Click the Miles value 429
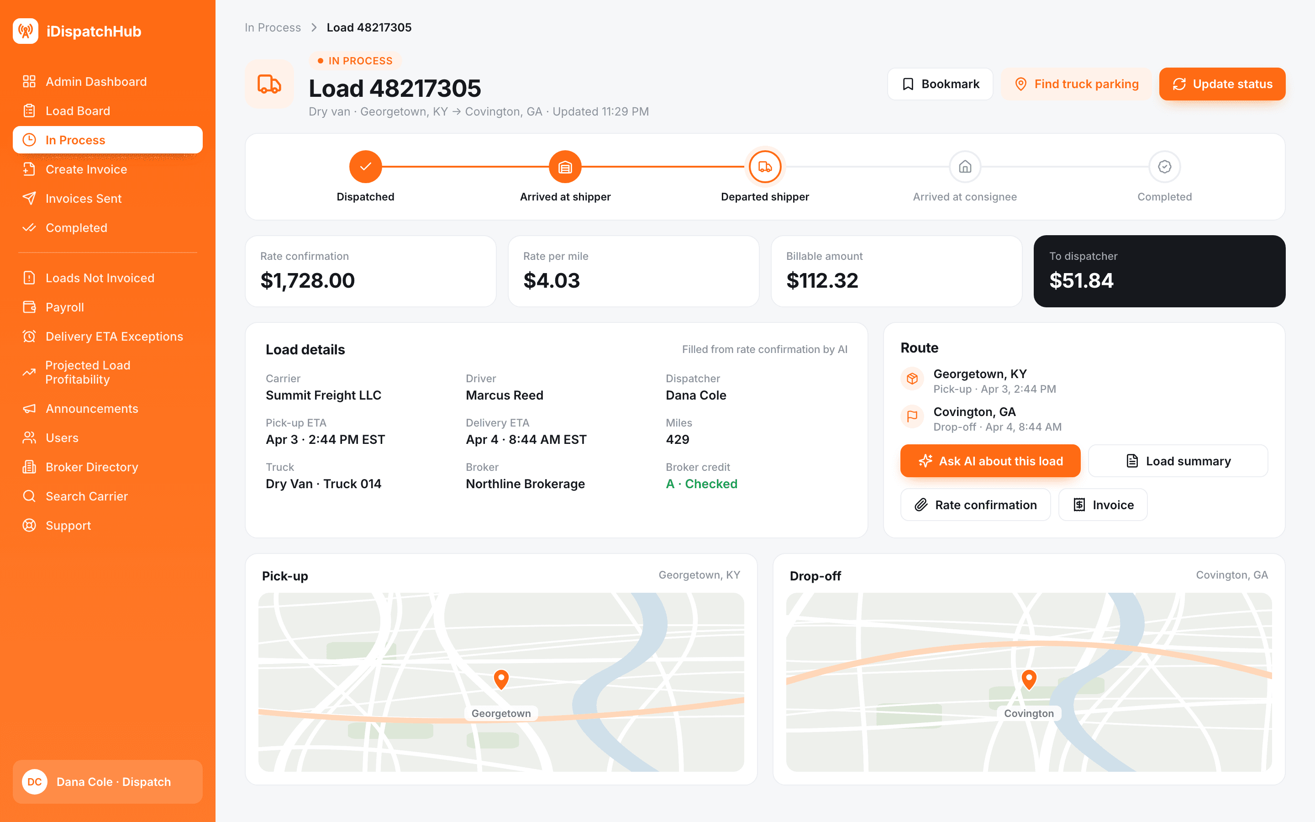The image size is (1315, 822). [x=678, y=439]
